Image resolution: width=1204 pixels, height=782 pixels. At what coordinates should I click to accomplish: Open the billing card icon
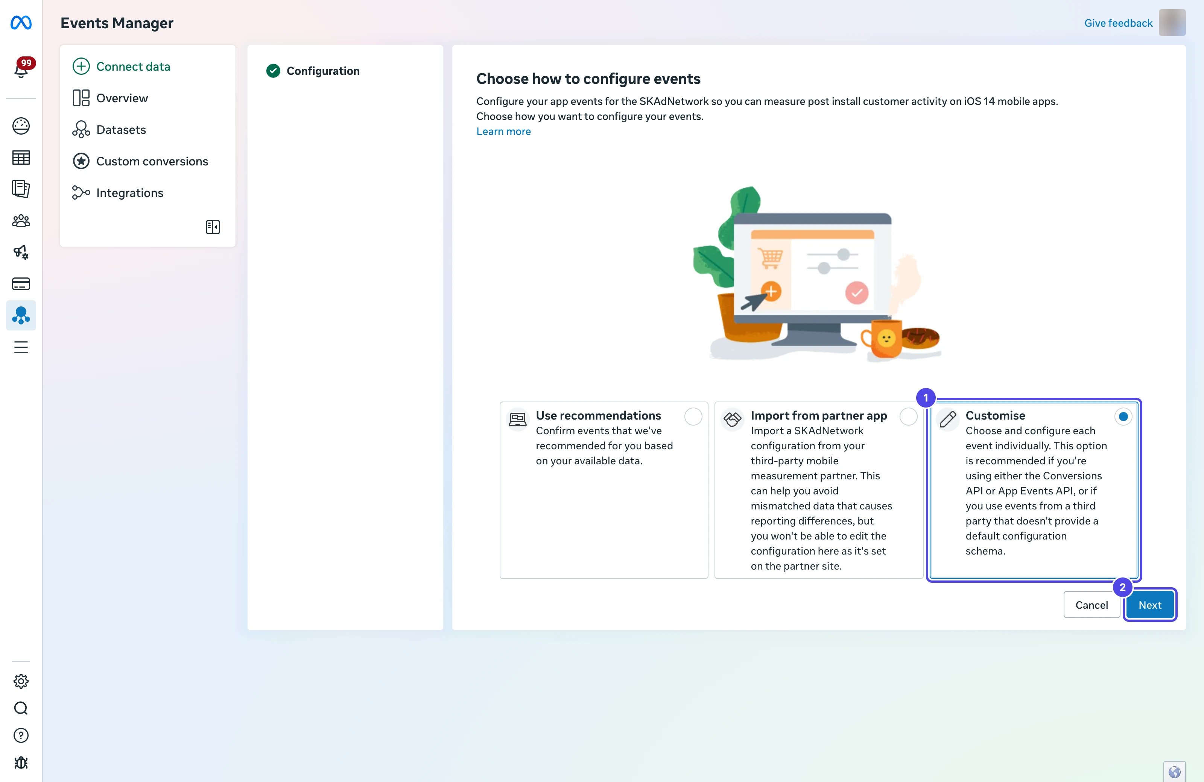[x=21, y=284]
